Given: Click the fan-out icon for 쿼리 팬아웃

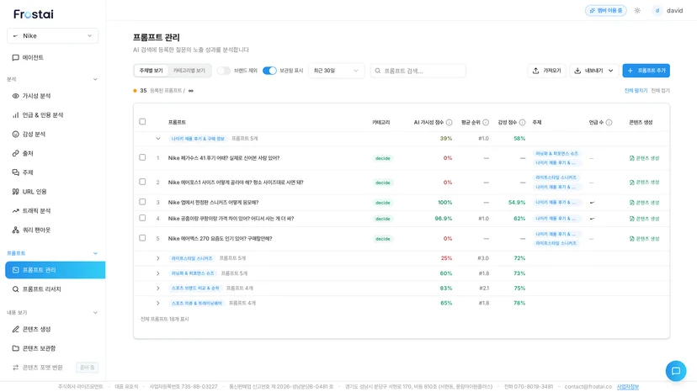Looking at the screenshot, I should pyautogui.click(x=15, y=230).
